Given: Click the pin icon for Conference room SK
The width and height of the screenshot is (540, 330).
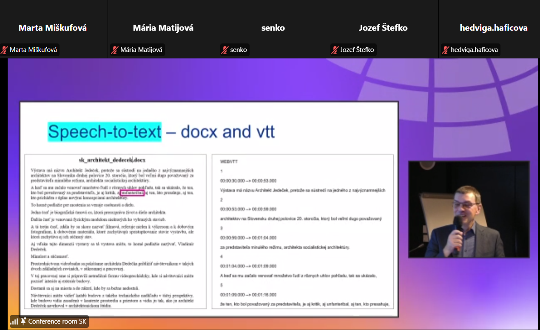Looking at the screenshot, I should [x=23, y=321].
